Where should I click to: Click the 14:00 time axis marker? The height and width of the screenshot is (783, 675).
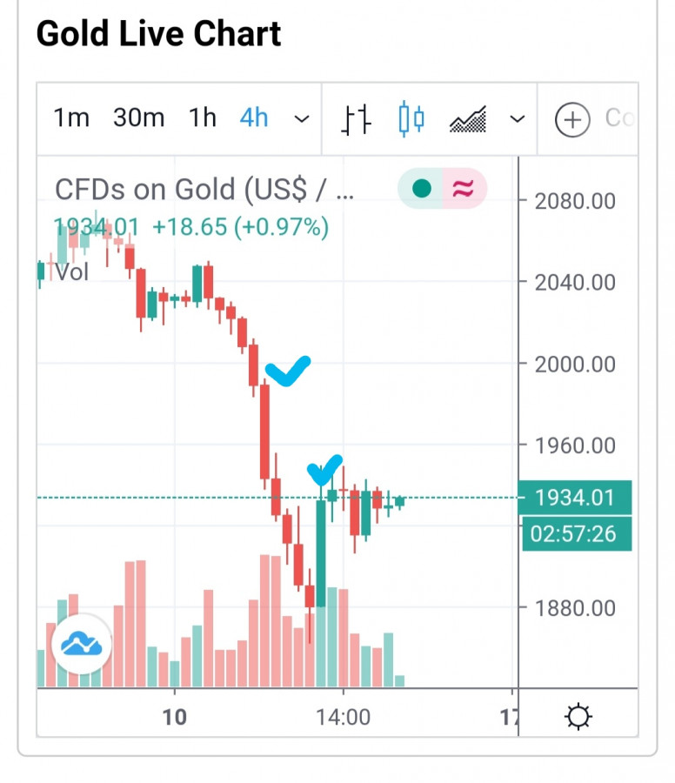344,718
